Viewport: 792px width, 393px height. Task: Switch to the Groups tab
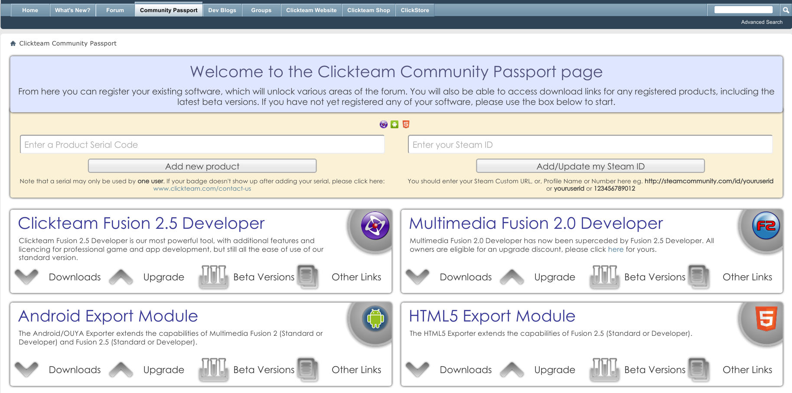point(261,10)
